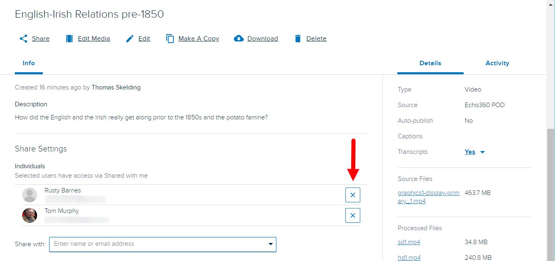Open the sd1.mp4 processed file link
Image resolution: width=555 pixels, height=261 pixels.
(408, 242)
